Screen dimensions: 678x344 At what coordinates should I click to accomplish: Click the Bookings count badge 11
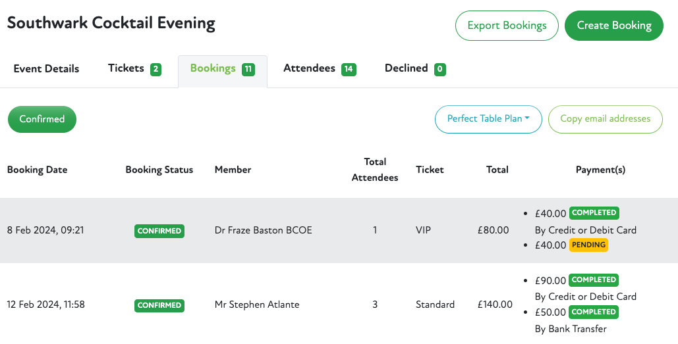(x=248, y=69)
